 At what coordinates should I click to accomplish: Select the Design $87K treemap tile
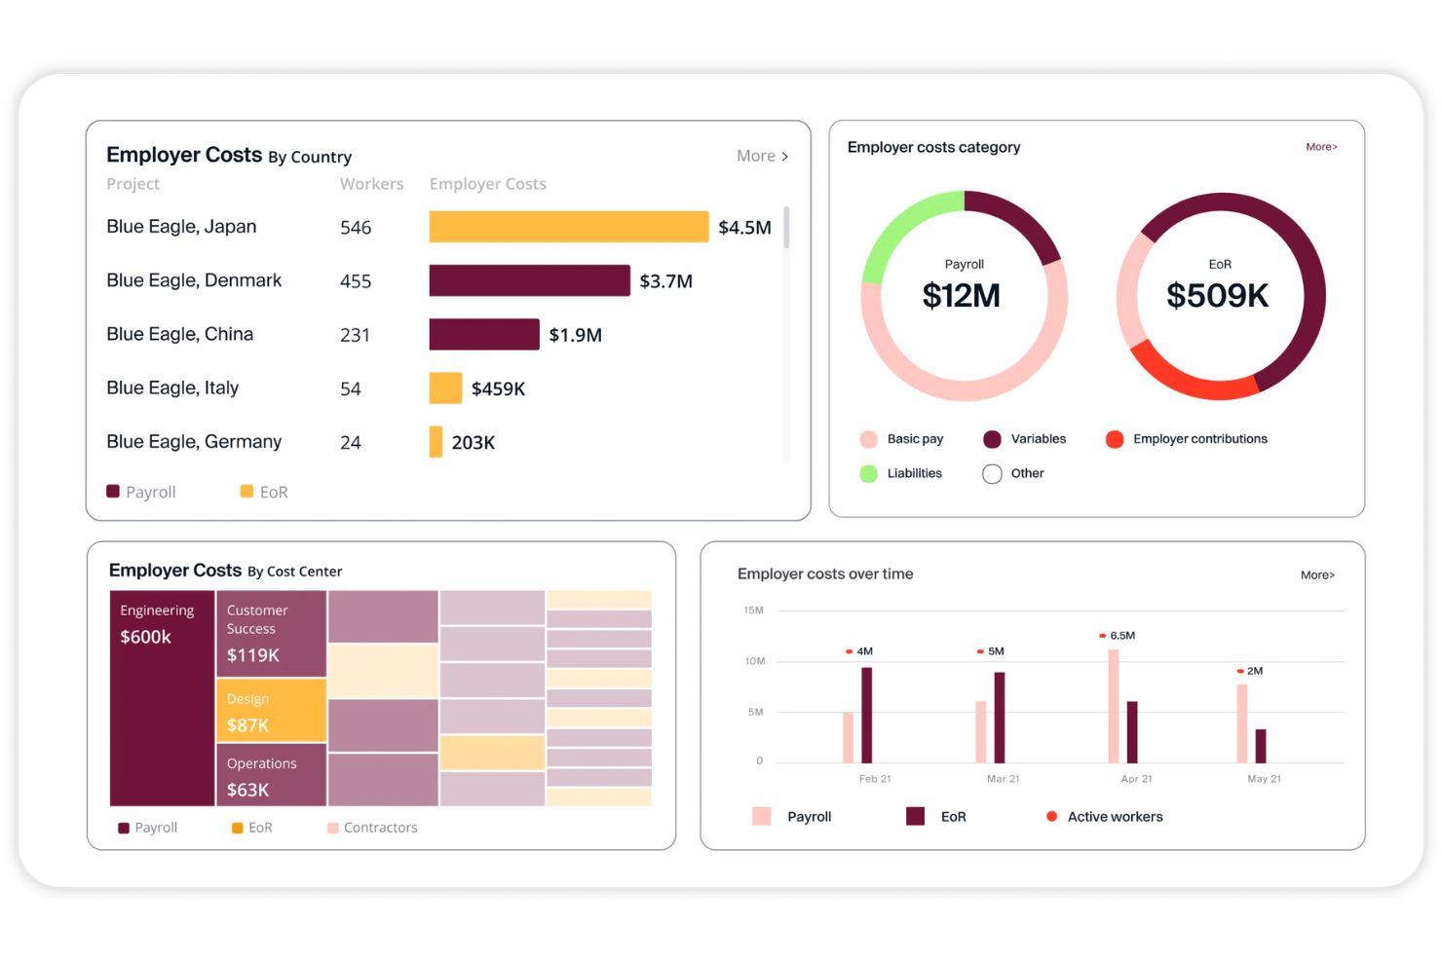271,711
